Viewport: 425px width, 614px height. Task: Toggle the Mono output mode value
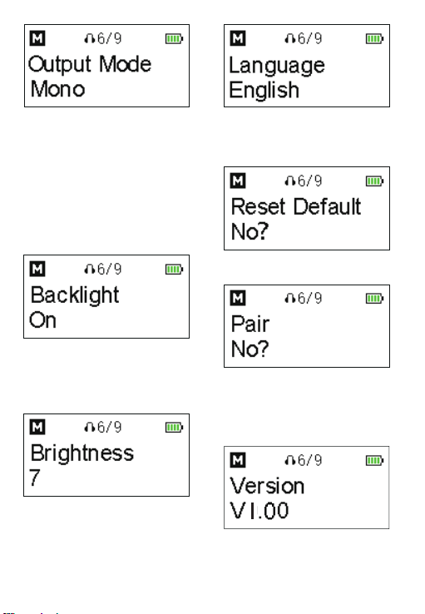(x=57, y=89)
